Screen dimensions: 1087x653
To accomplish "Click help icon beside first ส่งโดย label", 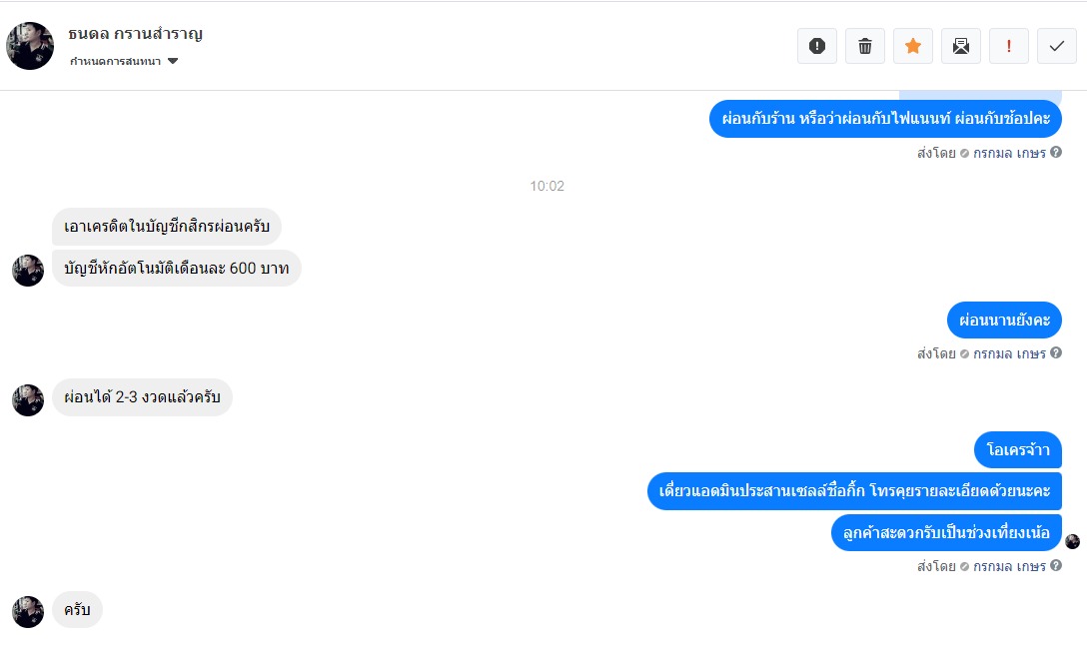I will coord(1056,153).
